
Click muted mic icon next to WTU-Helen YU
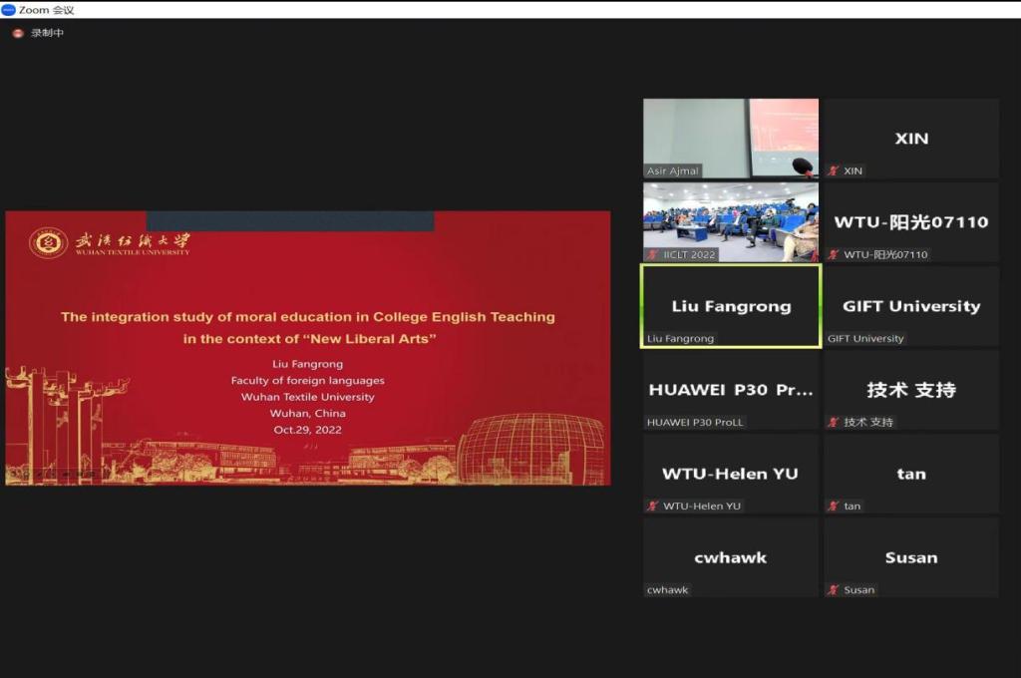(653, 506)
